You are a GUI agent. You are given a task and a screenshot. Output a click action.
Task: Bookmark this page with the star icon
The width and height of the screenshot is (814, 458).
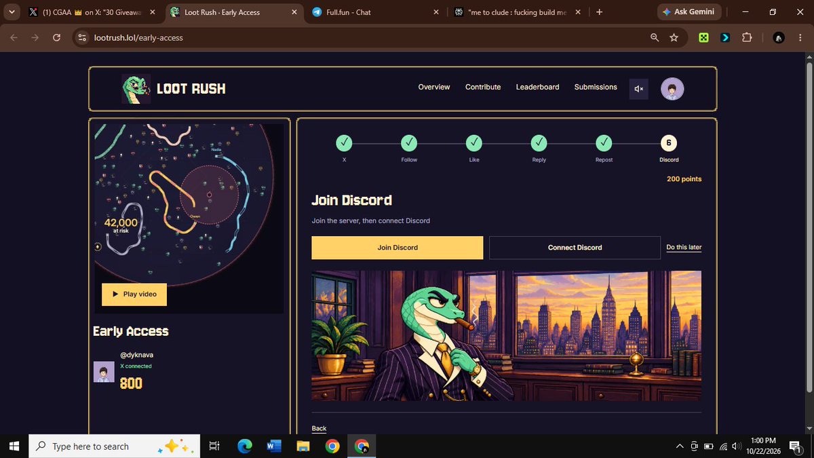[674, 38]
